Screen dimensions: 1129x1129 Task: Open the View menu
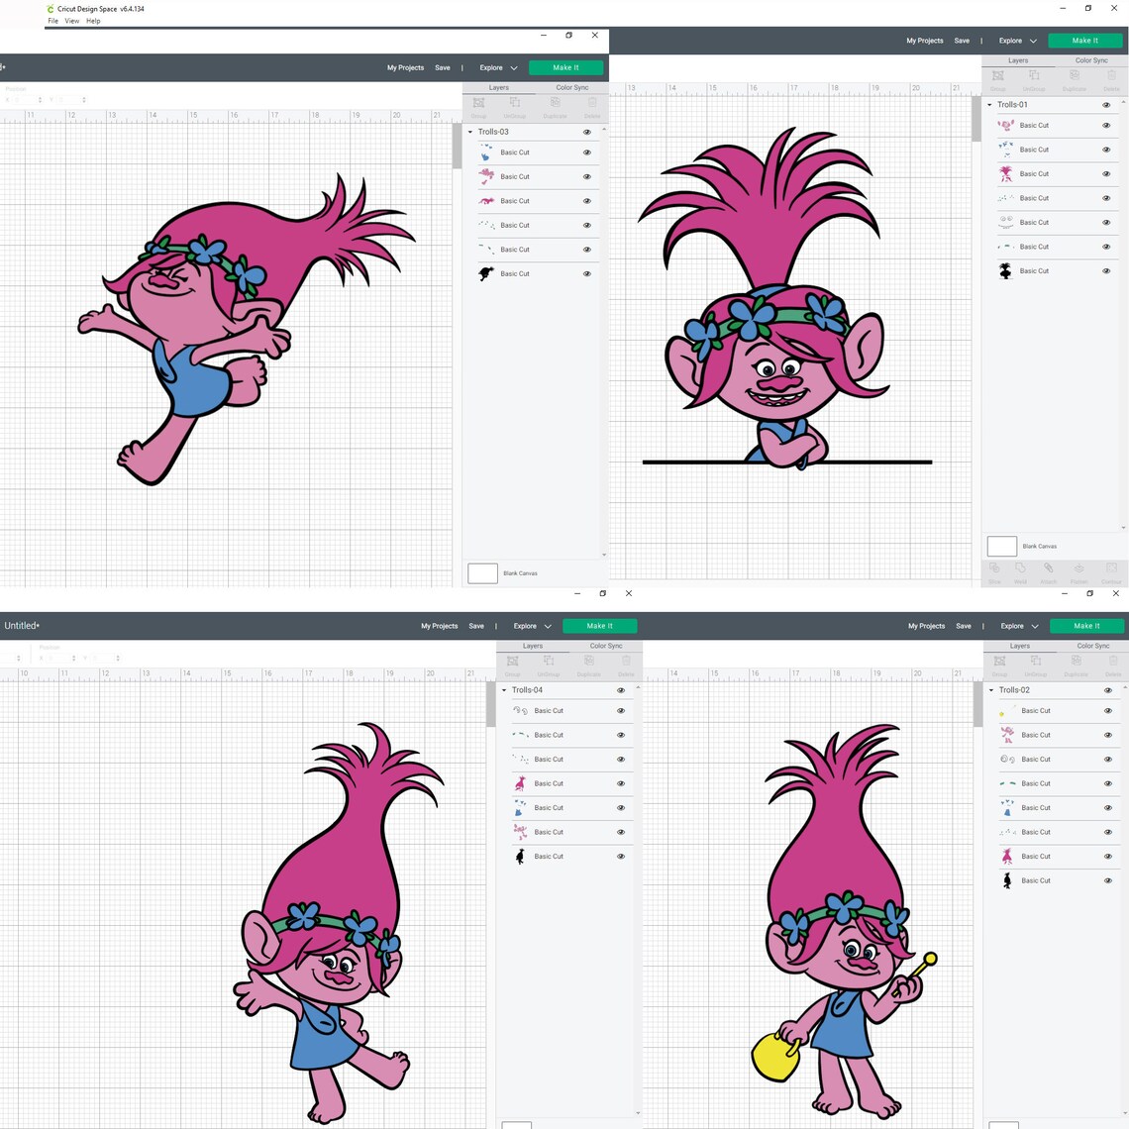72,21
